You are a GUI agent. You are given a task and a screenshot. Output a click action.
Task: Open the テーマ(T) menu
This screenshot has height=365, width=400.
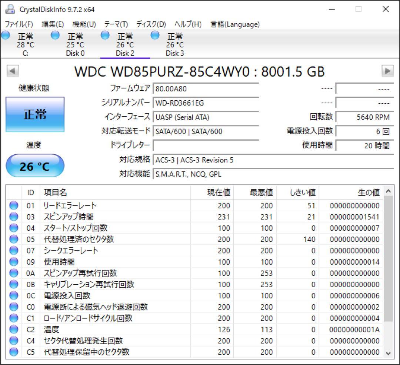(x=116, y=24)
